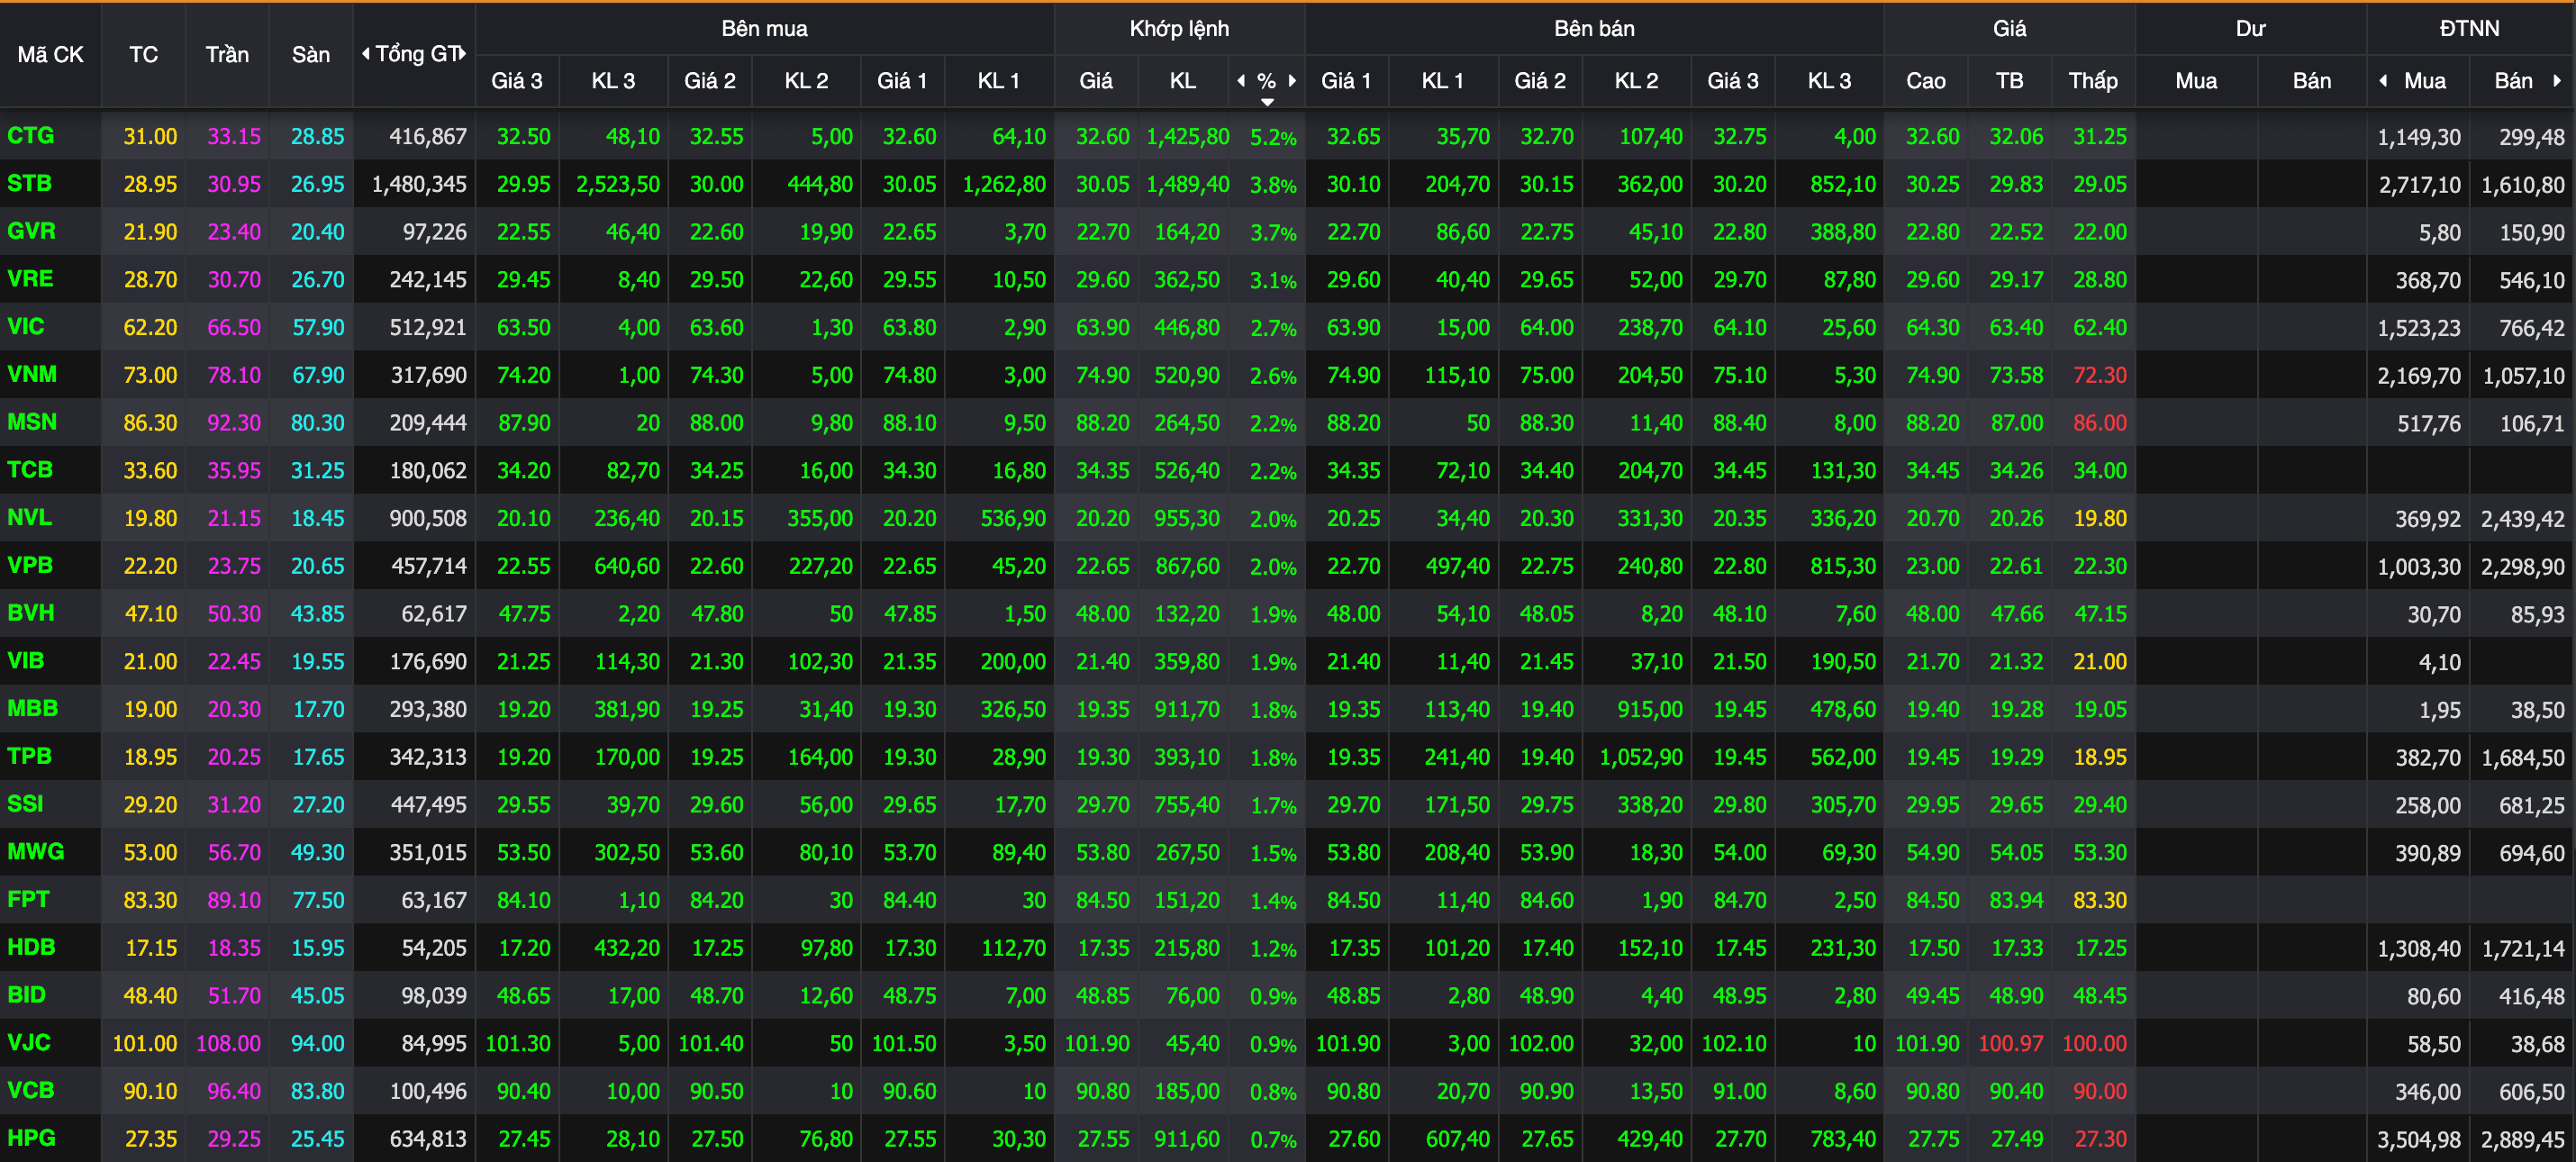Open the HDB stock symbol
Screen dimensions: 2576x1162
pyautogui.click(x=31, y=947)
